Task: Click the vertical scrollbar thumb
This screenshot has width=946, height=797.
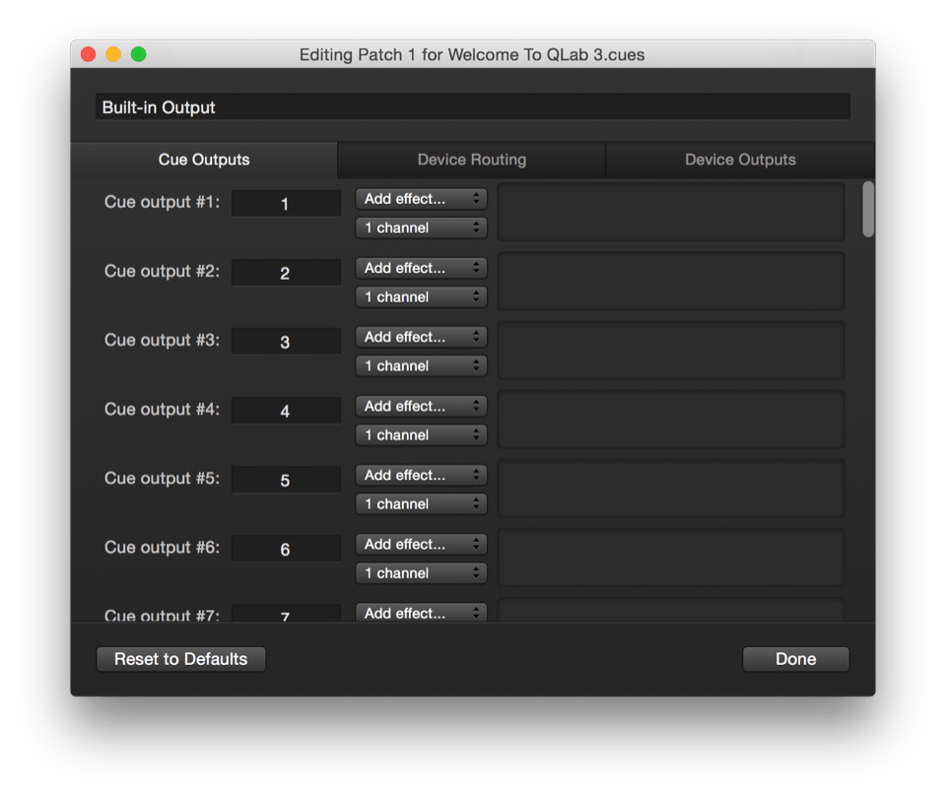Action: point(868,209)
